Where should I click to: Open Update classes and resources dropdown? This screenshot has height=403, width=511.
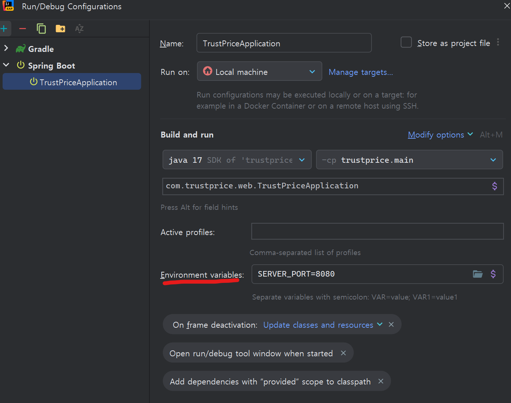click(323, 325)
